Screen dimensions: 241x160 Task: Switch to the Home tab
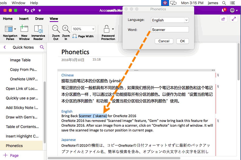[8, 19]
